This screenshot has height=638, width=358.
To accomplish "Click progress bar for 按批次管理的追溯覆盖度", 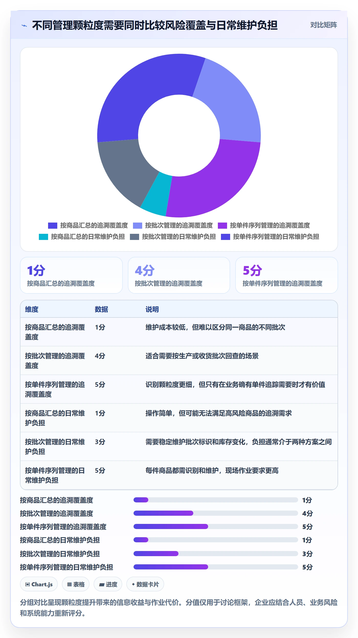I will click(x=216, y=513).
